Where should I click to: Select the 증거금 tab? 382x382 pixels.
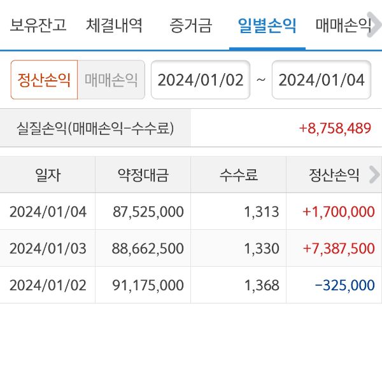(x=191, y=26)
